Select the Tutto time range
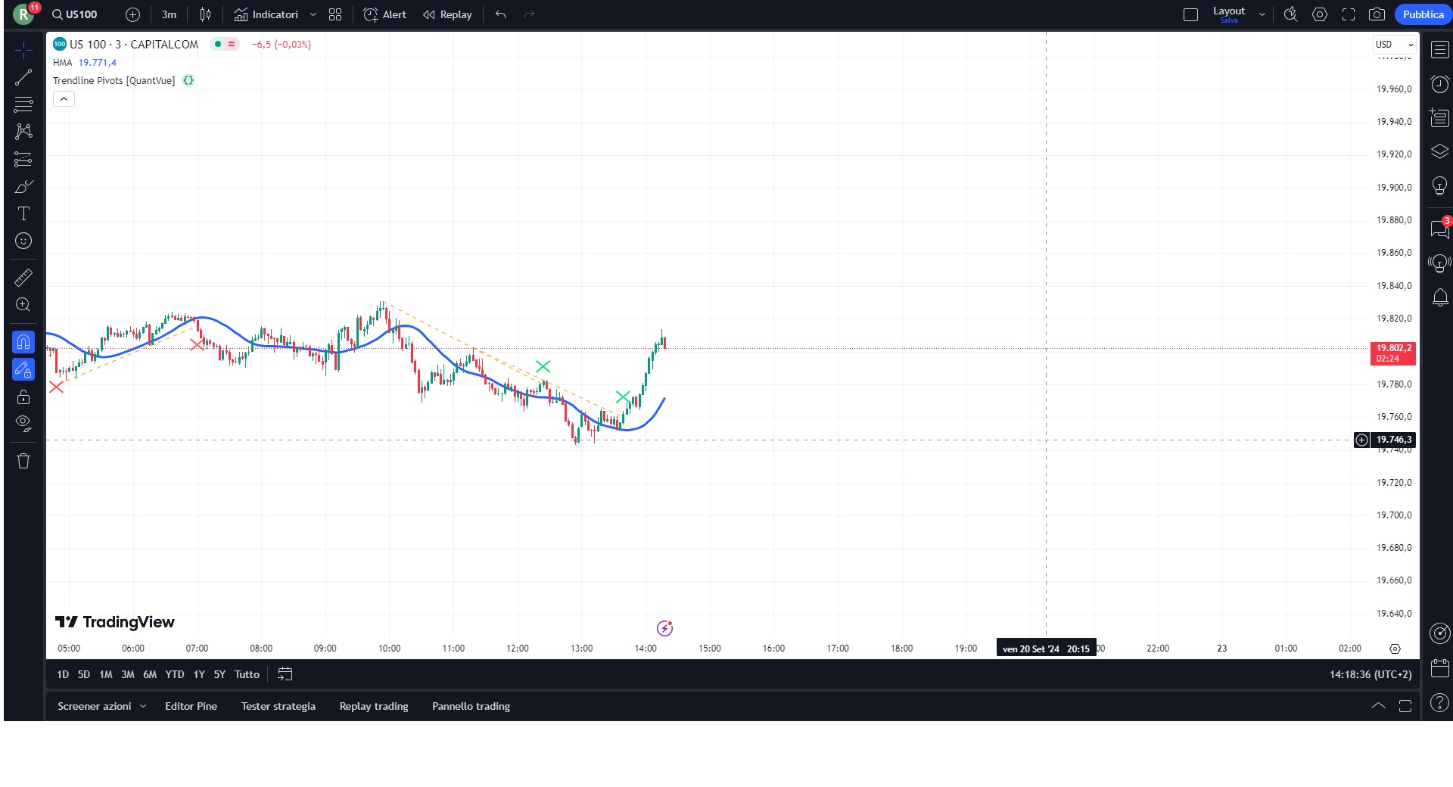 (247, 674)
